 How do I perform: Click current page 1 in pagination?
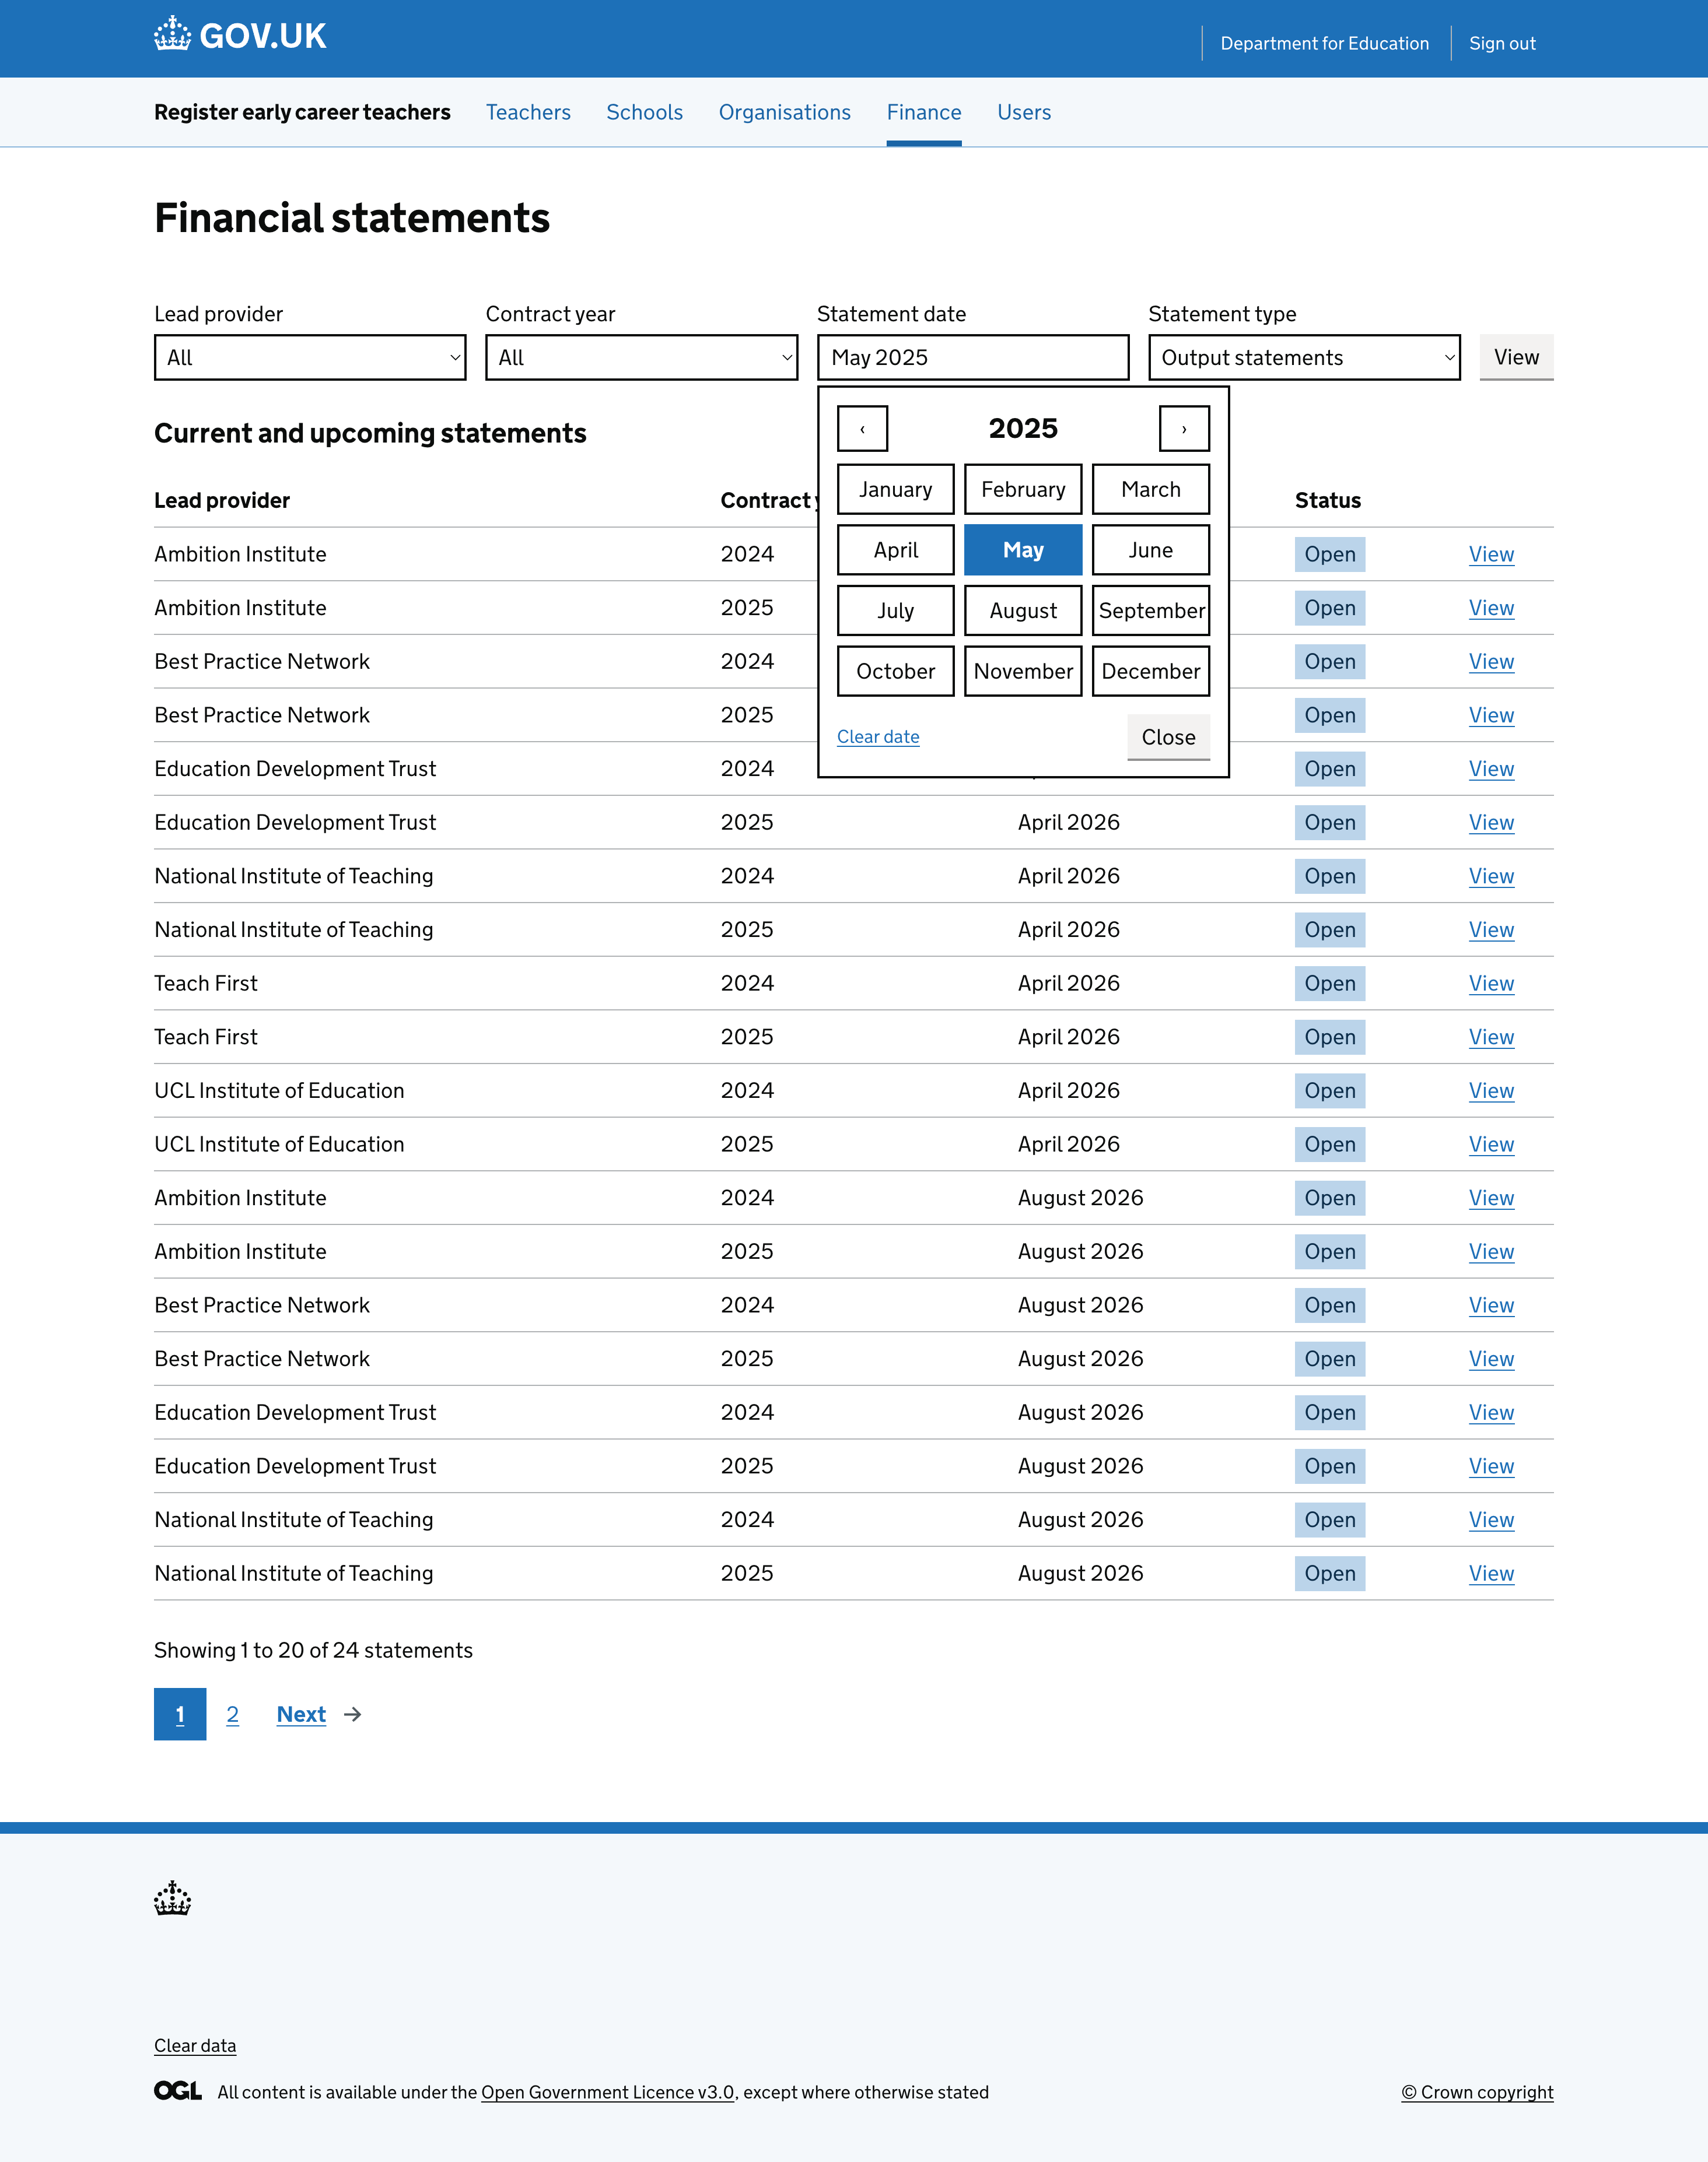tap(180, 1714)
